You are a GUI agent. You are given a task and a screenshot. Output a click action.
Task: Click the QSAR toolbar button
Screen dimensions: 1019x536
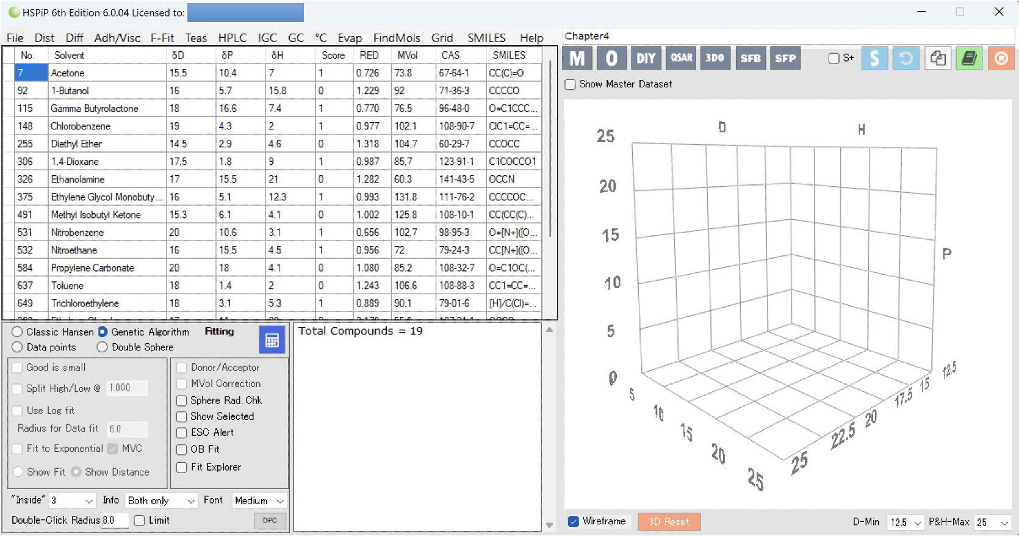tap(681, 59)
